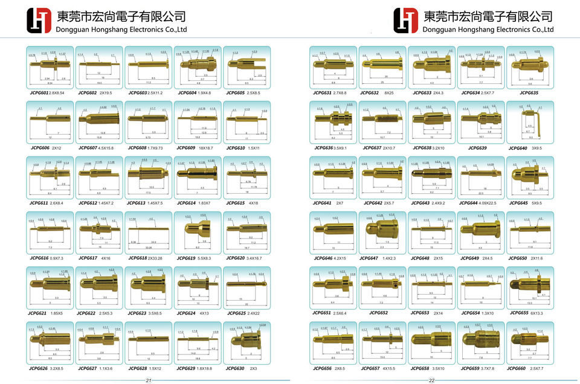Click the 'JCPG628 1.5X12' label
The image size is (580, 384).
click(x=144, y=368)
